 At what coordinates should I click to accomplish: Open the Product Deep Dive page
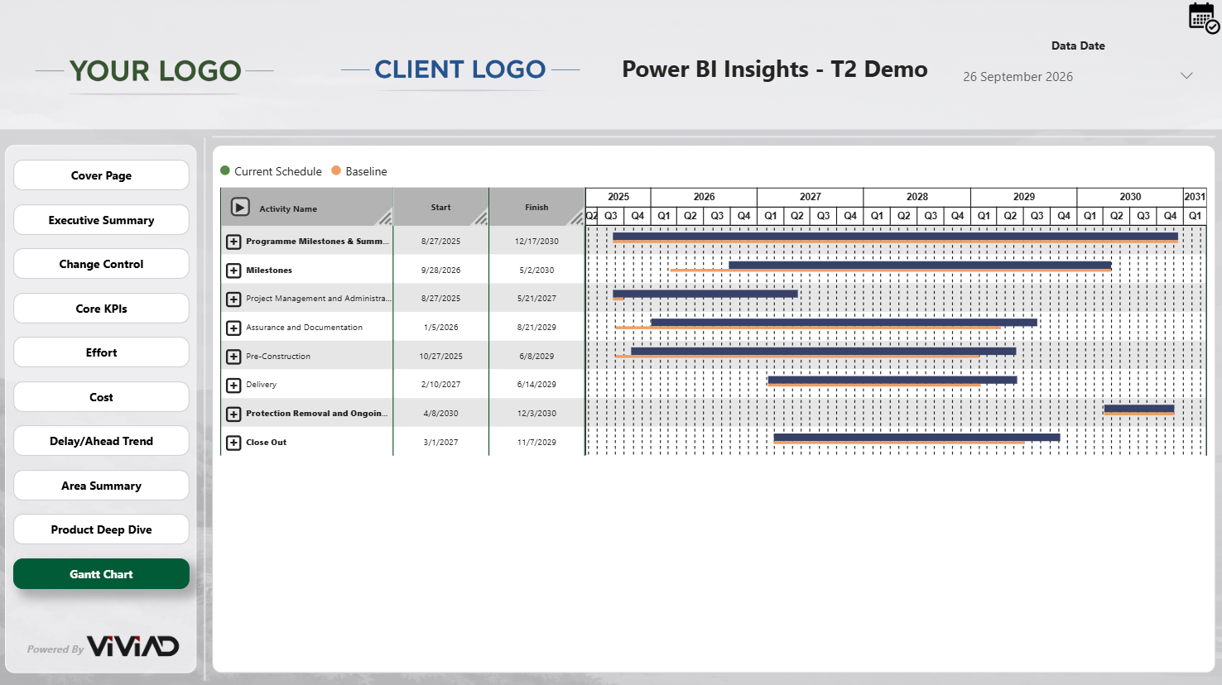(x=101, y=529)
